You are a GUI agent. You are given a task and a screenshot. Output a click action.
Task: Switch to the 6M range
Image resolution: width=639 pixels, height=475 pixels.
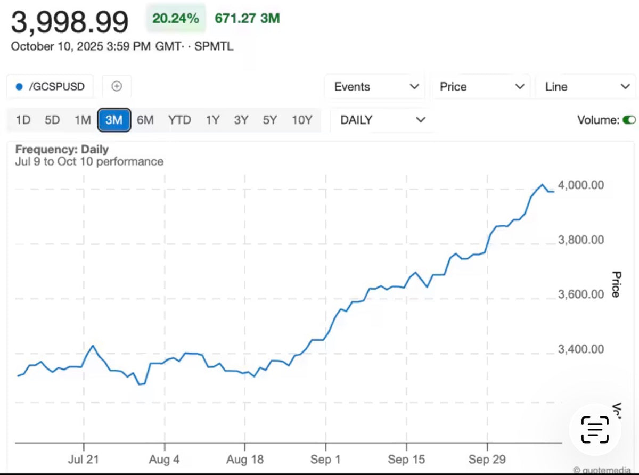click(x=145, y=120)
